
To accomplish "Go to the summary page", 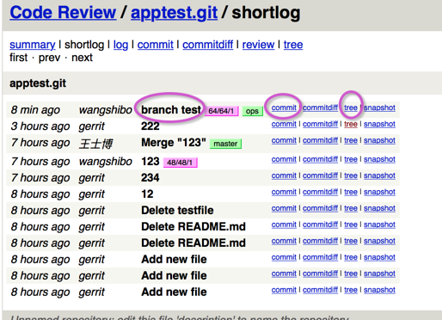I will click(33, 45).
